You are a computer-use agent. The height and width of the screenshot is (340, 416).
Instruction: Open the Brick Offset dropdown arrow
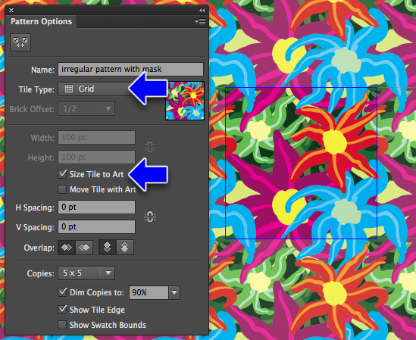[108, 109]
